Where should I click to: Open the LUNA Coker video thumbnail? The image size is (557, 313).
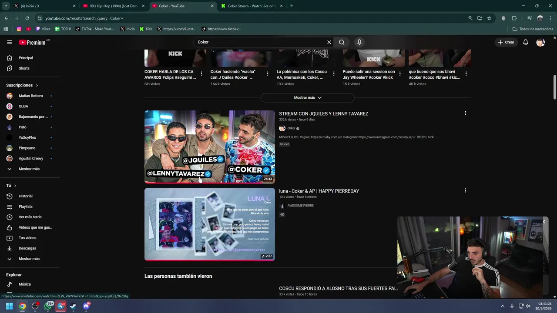(x=209, y=224)
